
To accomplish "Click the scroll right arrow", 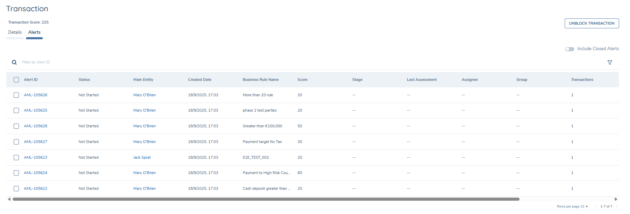I will tap(616, 199).
